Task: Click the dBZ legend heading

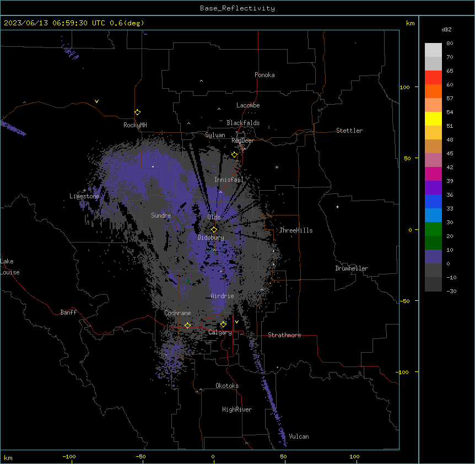Action: (446, 29)
